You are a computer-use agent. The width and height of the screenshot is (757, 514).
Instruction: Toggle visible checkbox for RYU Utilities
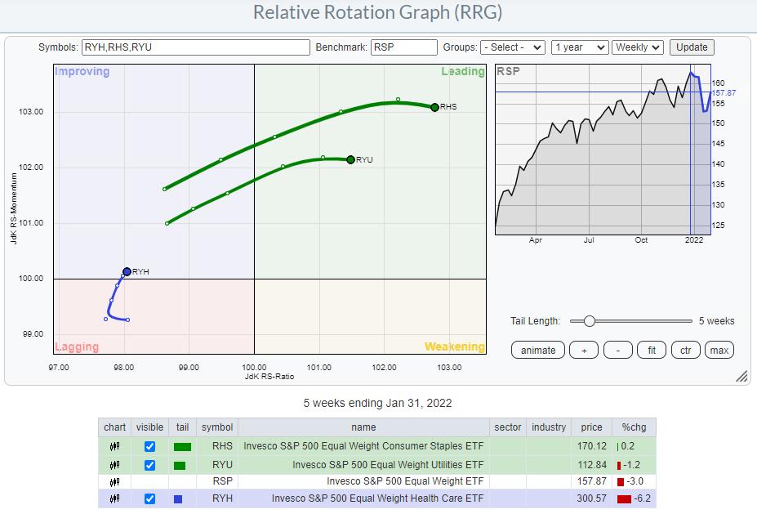(x=149, y=465)
